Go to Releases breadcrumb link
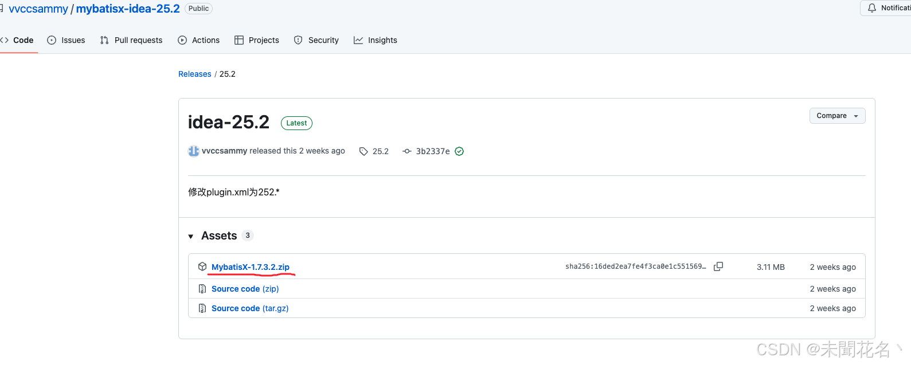Image resolution: width=911 pixels, height=365 pixels. coord(194,74)
